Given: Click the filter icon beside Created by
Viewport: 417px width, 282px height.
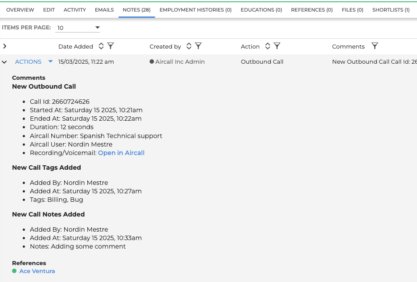Looking at the screenshot, I should pos(198,46).
